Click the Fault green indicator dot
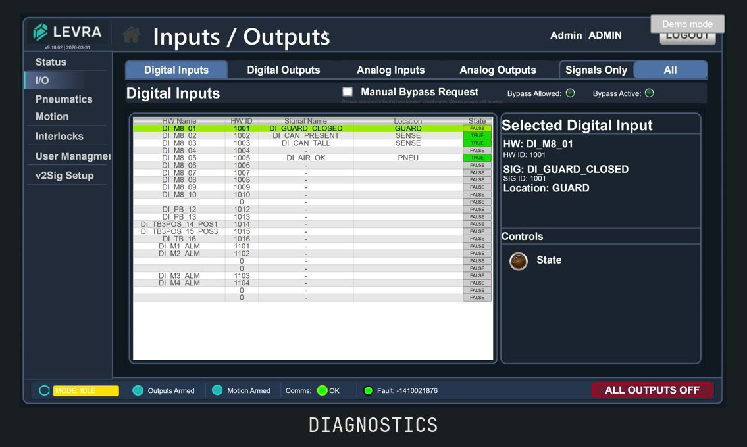 [x=368, y=391]
